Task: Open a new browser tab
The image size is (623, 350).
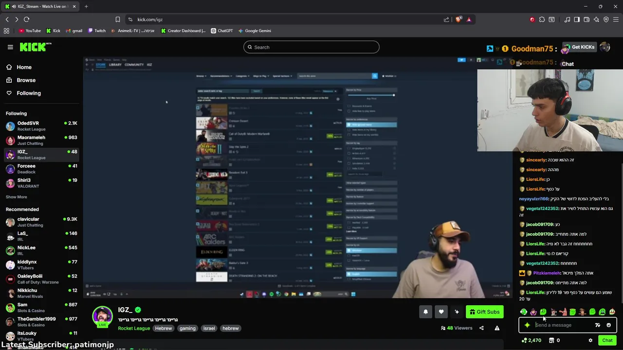Action: 86,6
